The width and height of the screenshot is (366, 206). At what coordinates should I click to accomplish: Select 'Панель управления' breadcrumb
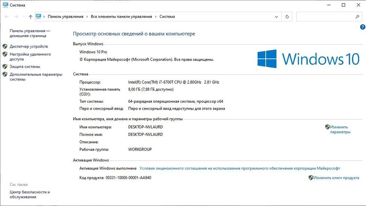[66, 16]
